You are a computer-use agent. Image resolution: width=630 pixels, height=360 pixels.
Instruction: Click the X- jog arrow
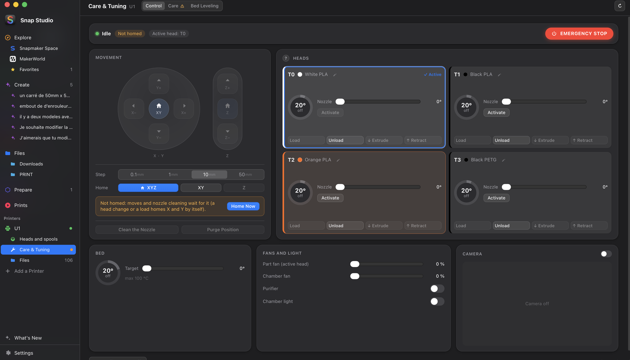134,109
